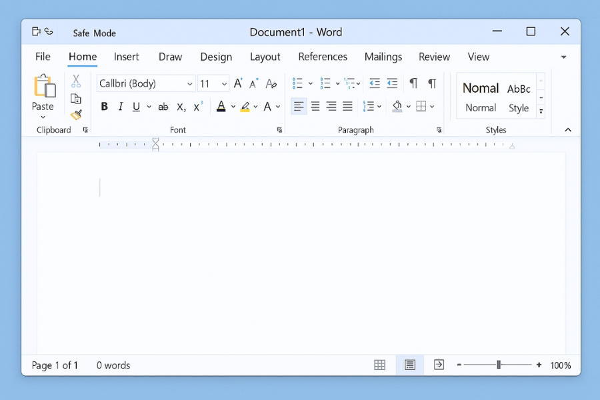Open the text highlight color dropdown

click(254, 106)
